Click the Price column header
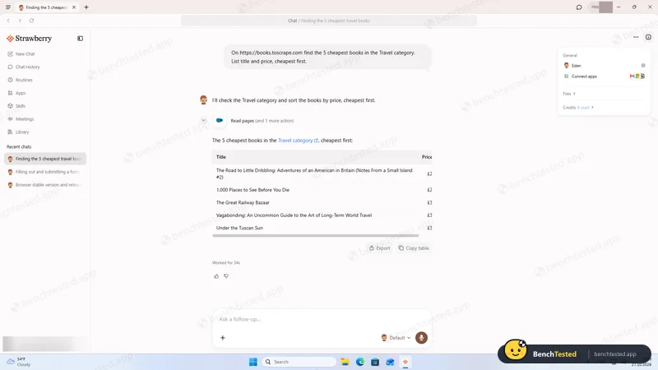This screenshot has width=658, height=370. 427,157
